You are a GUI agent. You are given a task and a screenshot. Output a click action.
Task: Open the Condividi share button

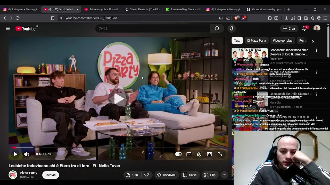(166, 175)
